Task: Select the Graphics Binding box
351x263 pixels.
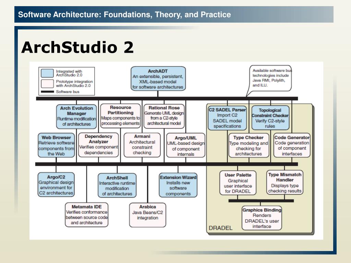Action: 262,218
